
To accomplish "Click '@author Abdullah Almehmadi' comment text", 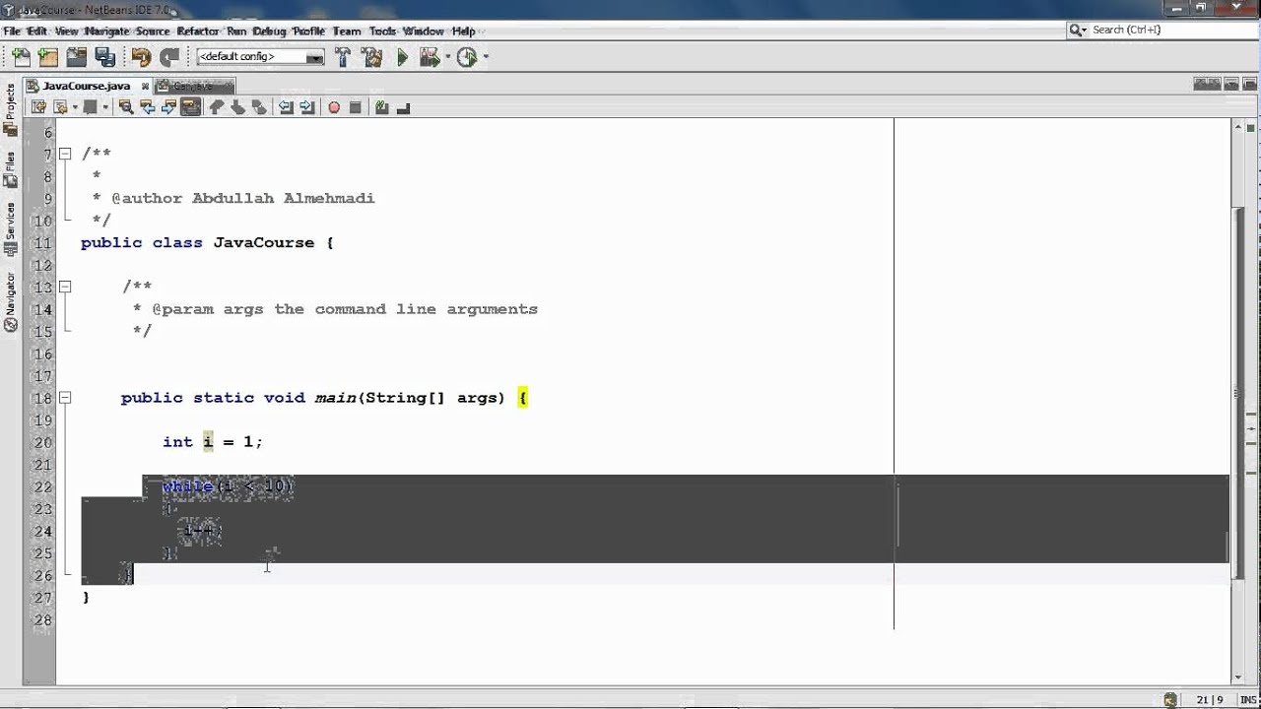I will coord(242,198).
